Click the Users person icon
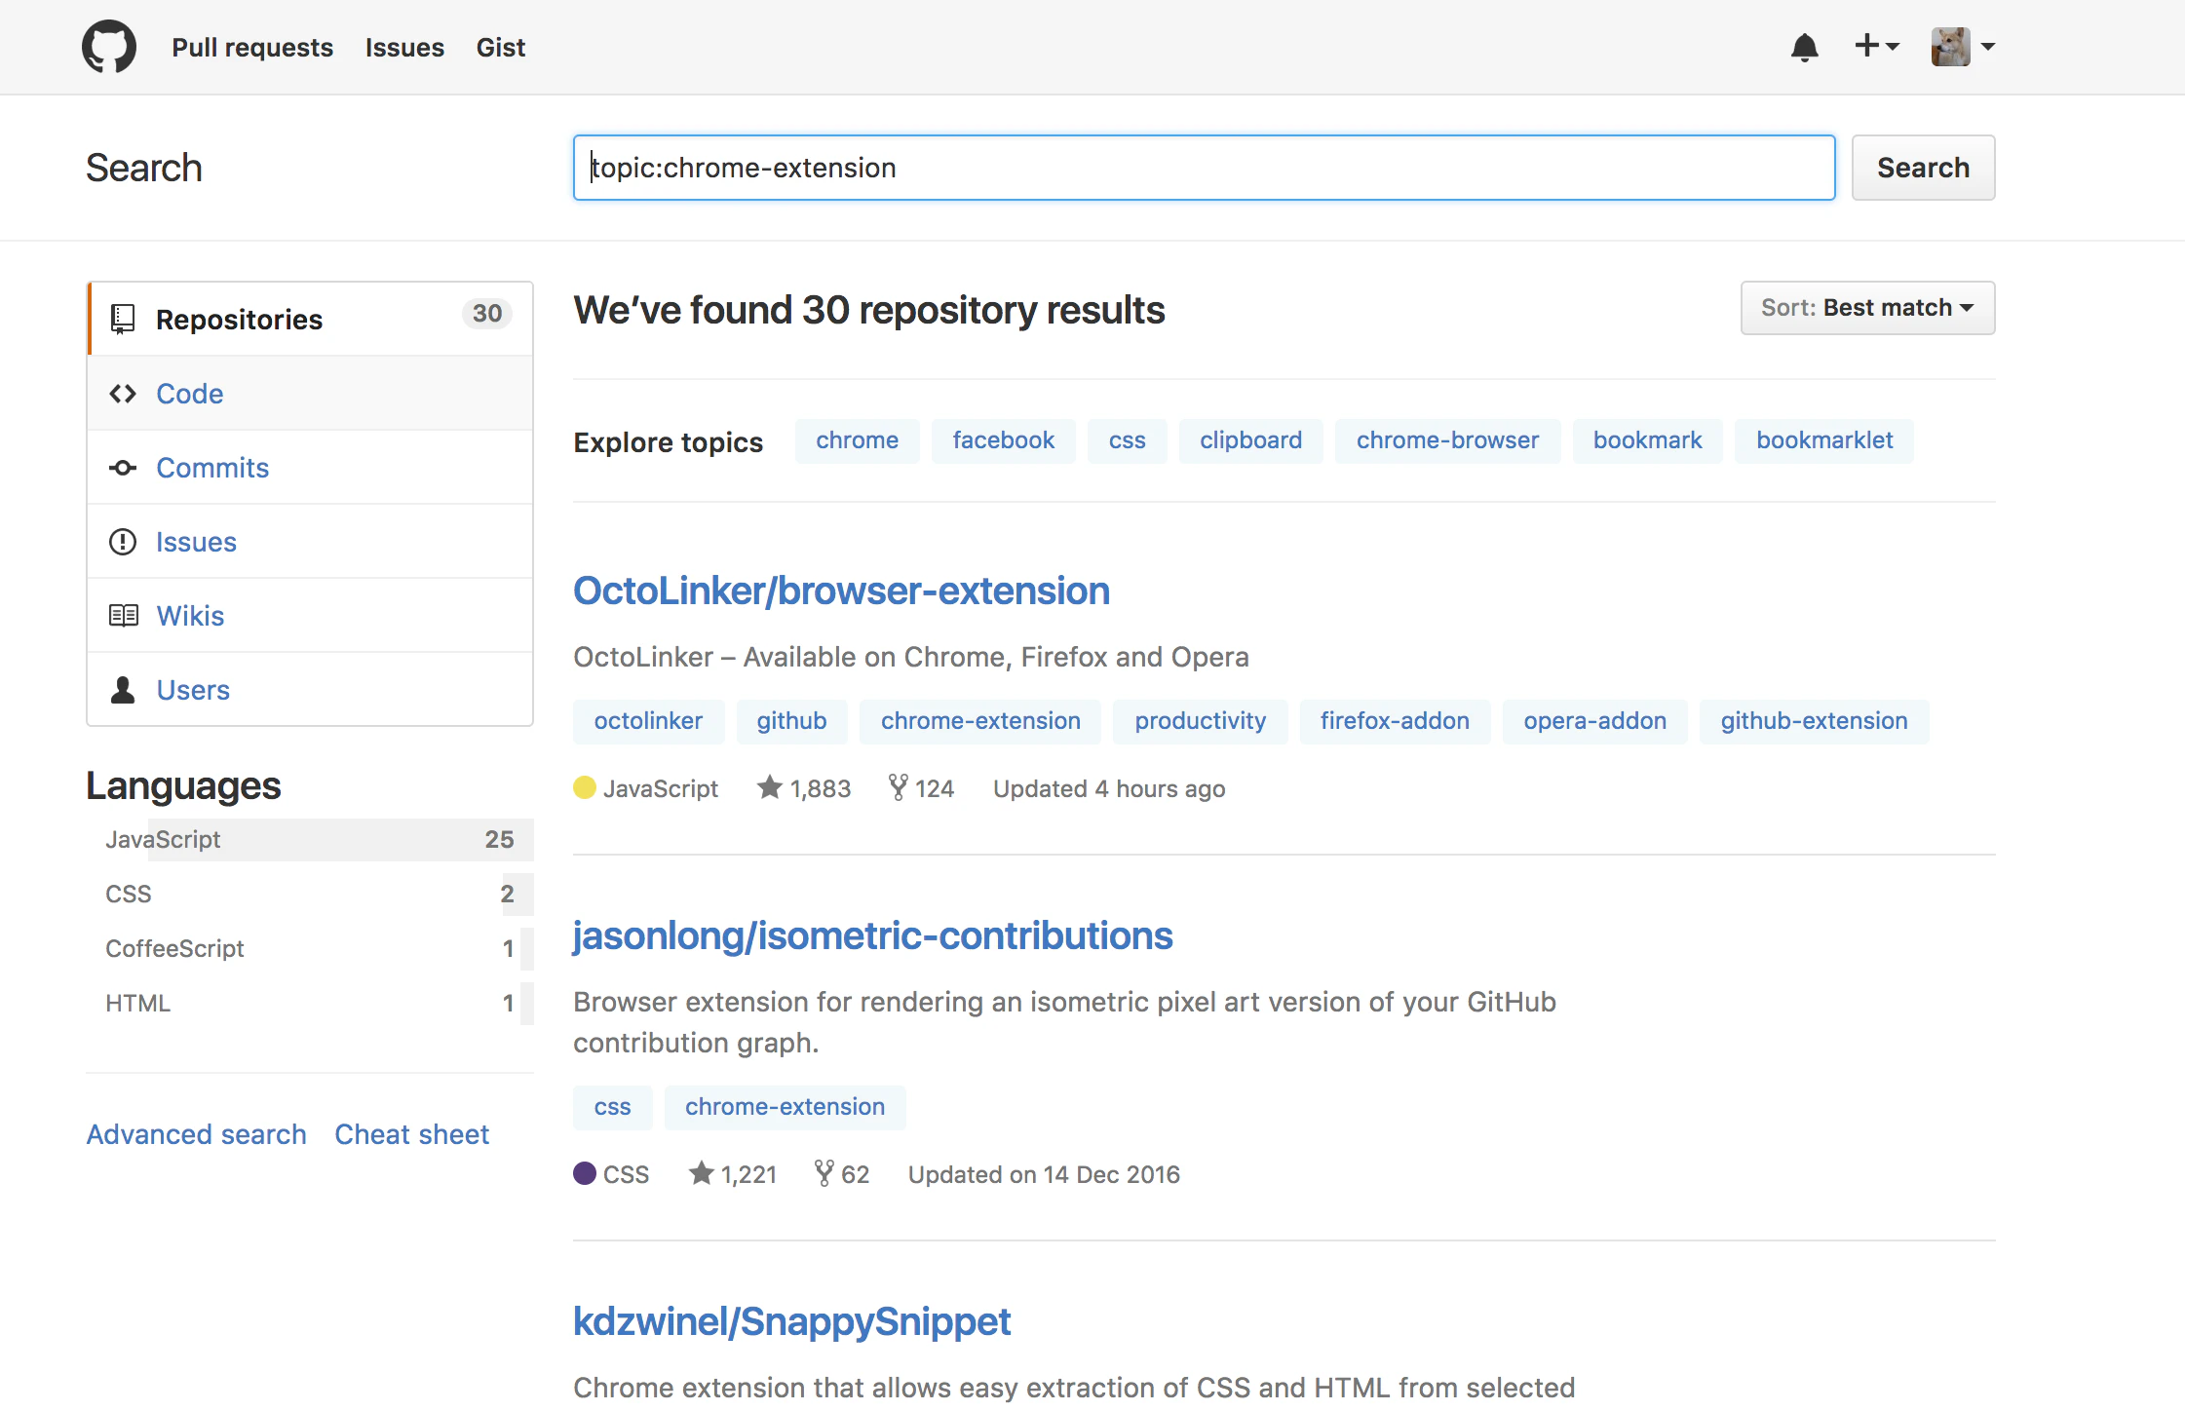 (123, 690)
